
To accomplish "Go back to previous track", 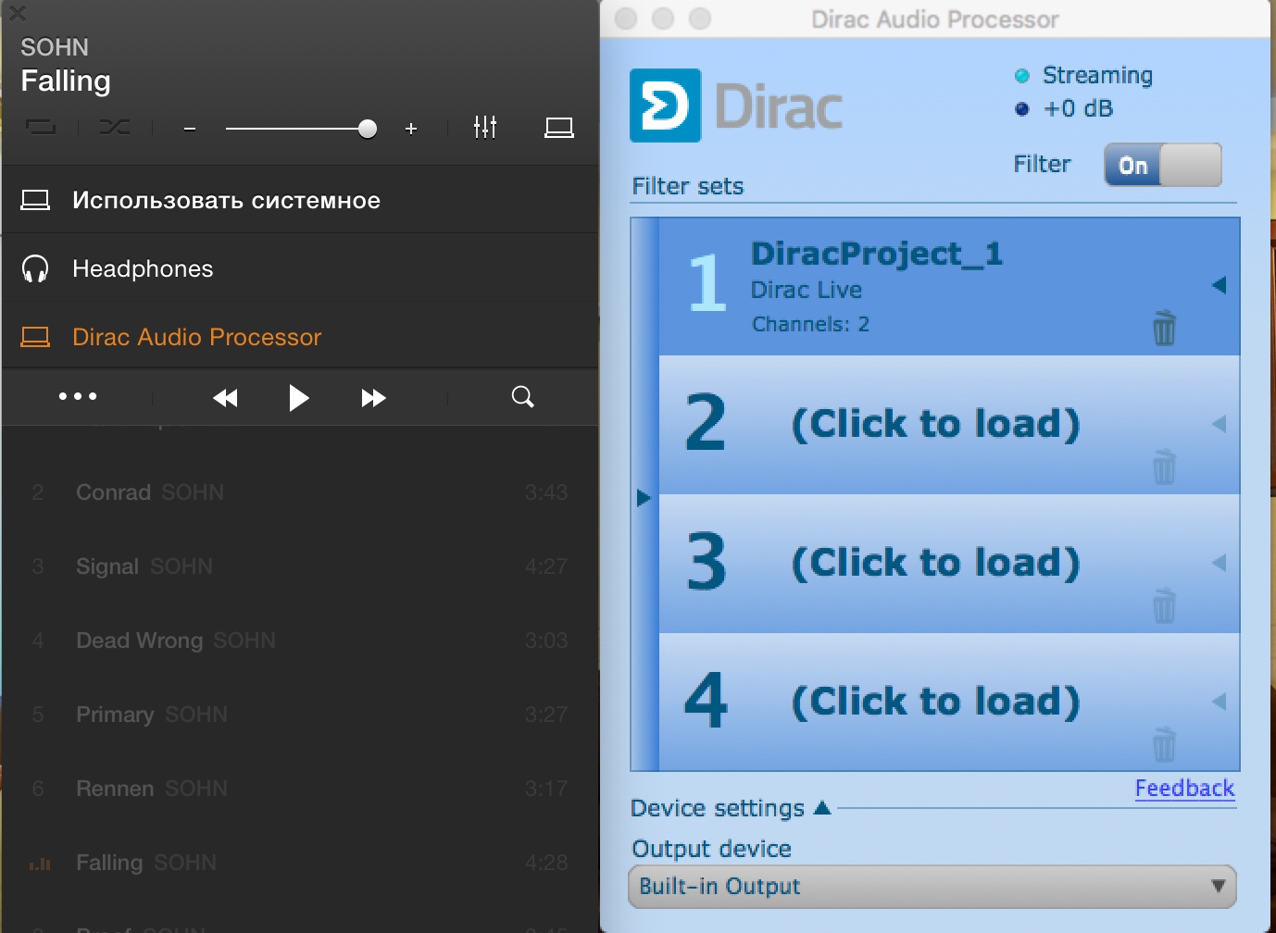I will point(225,398).
